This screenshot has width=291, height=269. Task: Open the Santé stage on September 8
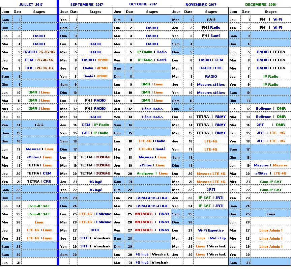(x=88, y=76)
